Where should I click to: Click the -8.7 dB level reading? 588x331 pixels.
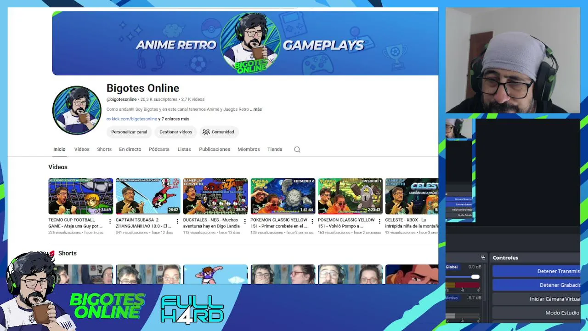pos(475,298)
